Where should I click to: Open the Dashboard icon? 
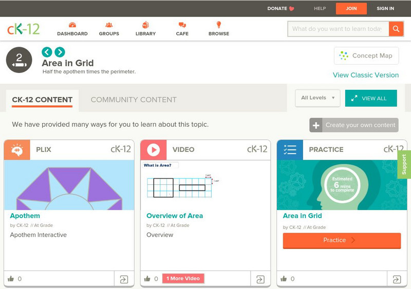point(72,25)
